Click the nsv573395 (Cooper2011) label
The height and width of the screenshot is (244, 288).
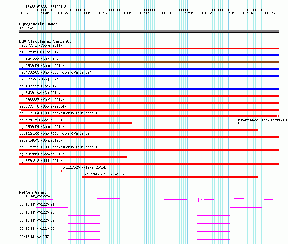pyautogui.click(x=103, y=174)
